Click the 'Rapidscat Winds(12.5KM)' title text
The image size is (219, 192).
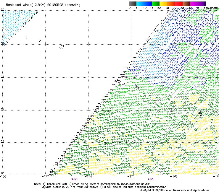(x=26, y=5)
